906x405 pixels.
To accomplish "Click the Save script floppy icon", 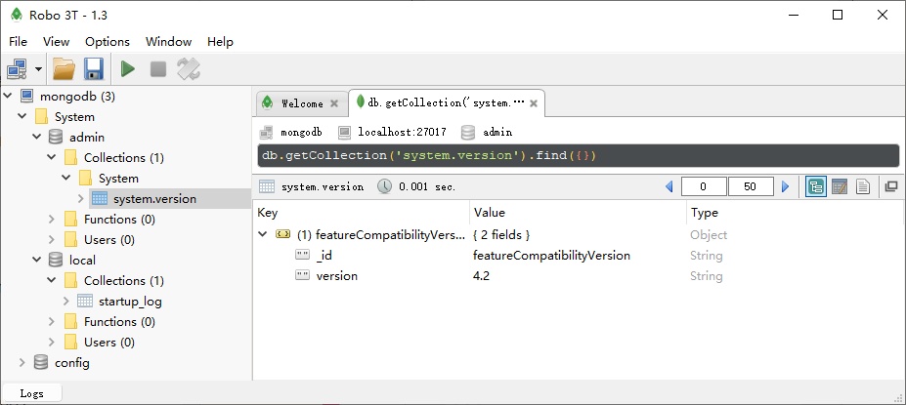I will 94,68.
